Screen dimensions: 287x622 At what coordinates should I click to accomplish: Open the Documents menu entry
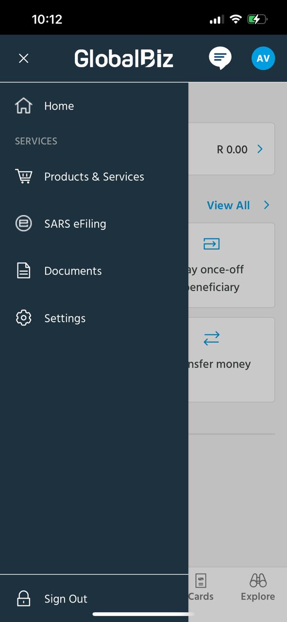(94, 271)
